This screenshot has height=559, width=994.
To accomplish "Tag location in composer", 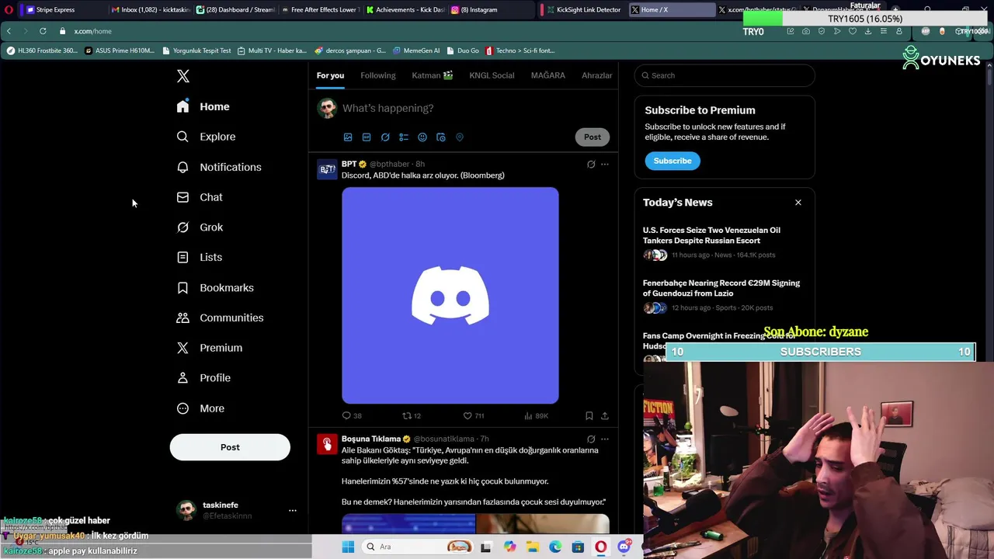I will tap(460, 137).
